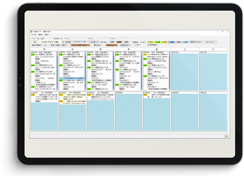The height and width of the screenshot is (176, 244).
Task: Click the 画面EXCEL出力 button
Action: [196, 42]
